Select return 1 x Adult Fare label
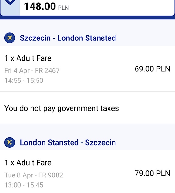Viewport: 175px width, 193px height. [28, 163]
